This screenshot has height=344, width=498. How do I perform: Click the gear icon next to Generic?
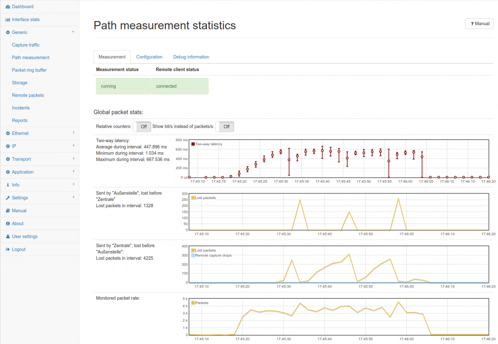tap(7, 32)
